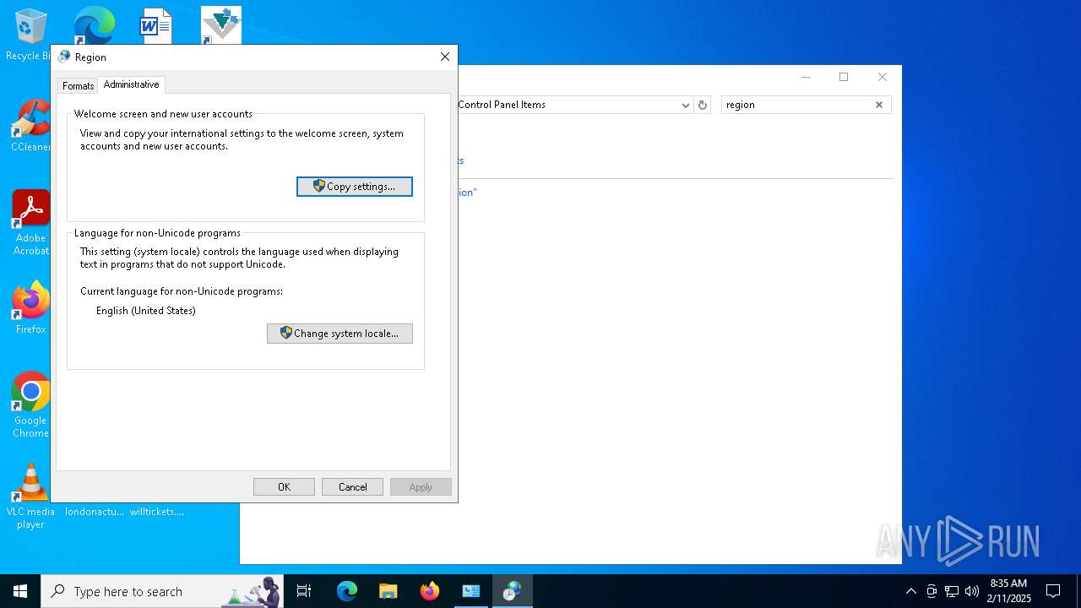The image size is (1081, 608).
Task: Open File Explorer from the taskbar
Action: pyautogui.click(x=388, y=591)
